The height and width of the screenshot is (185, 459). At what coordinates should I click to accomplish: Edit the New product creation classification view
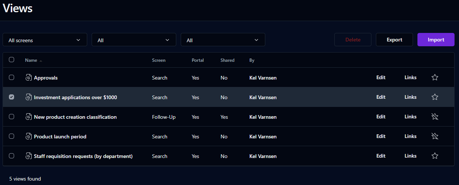[x=381, y=117]
